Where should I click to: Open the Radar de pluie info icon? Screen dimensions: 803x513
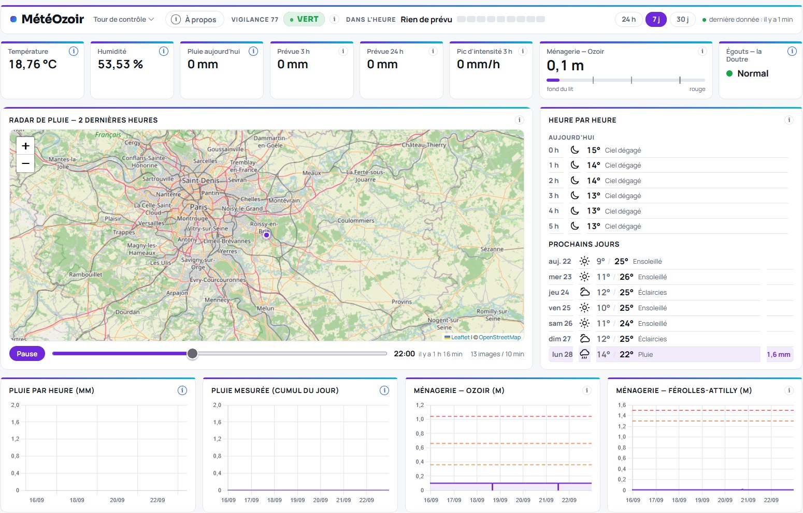coord(520,120)
